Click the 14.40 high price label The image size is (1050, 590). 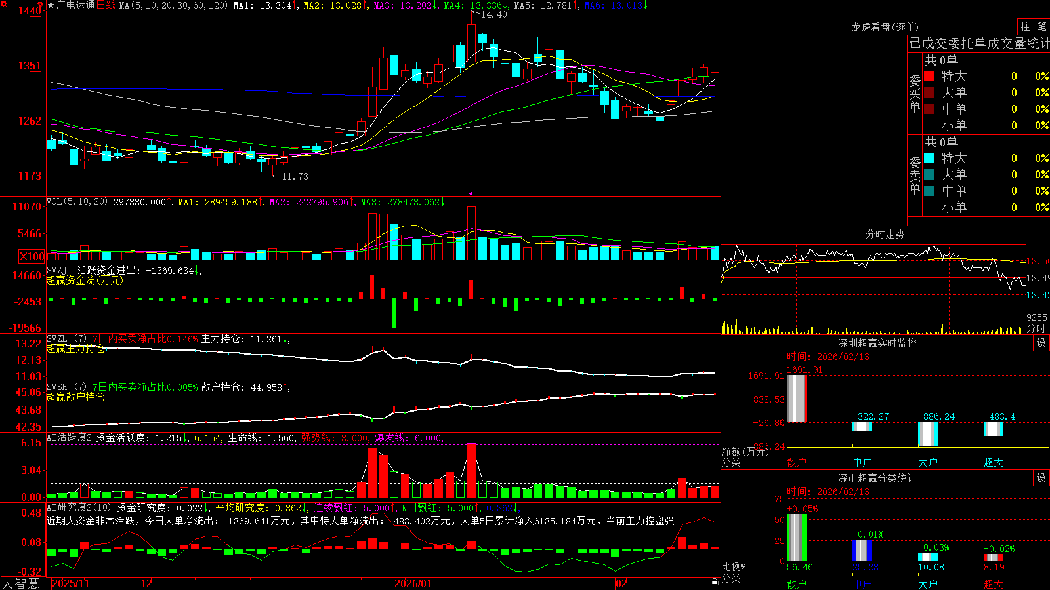click(493, 14)
